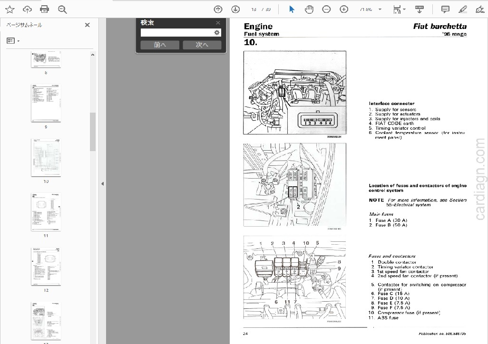The image size is (488, 344).
Task: Zoom out with the minus icon
Action: coord(326,10)
